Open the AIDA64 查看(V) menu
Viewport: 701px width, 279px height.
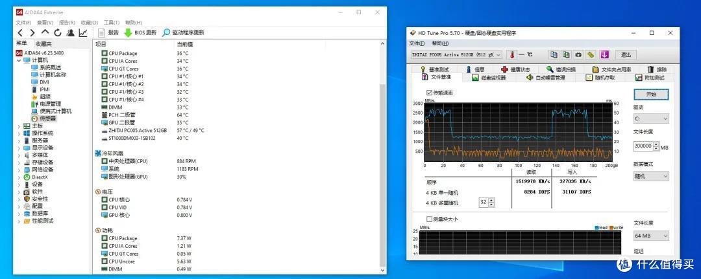(45, 22)
